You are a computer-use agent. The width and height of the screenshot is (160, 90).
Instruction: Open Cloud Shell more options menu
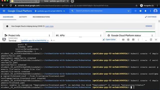(138, 39)
